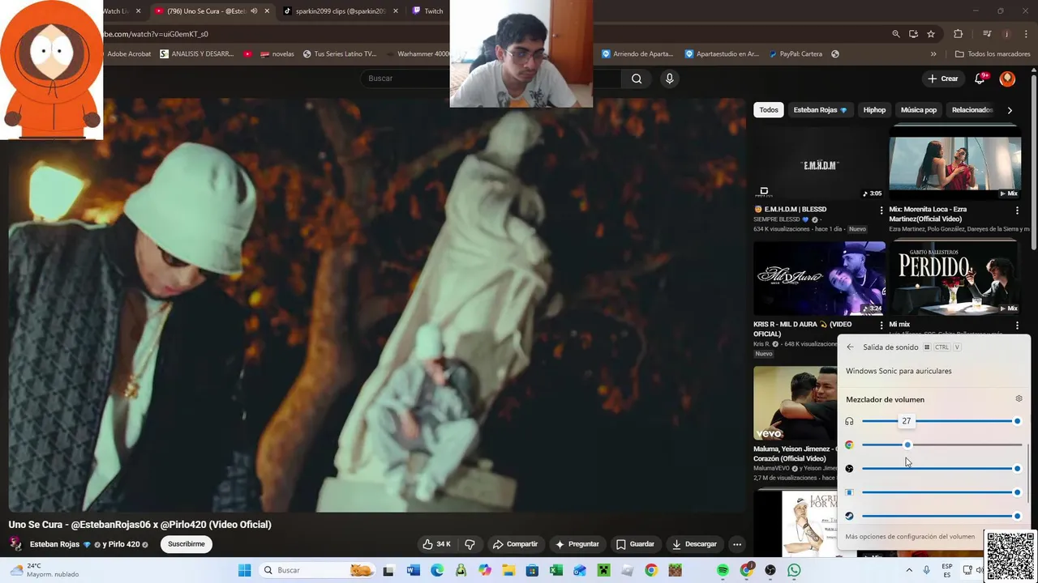Mute Chrome in the volume mixer
The width and height of the screenshot is (1038, 583).
849,445
